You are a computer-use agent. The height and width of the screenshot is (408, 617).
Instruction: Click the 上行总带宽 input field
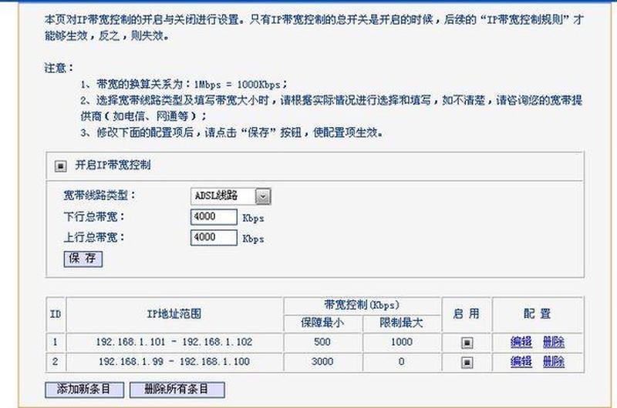[x=214, y=238]
